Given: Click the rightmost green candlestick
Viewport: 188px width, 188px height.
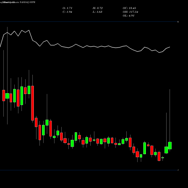Looking at the screenshot, I should coord(170,146).
